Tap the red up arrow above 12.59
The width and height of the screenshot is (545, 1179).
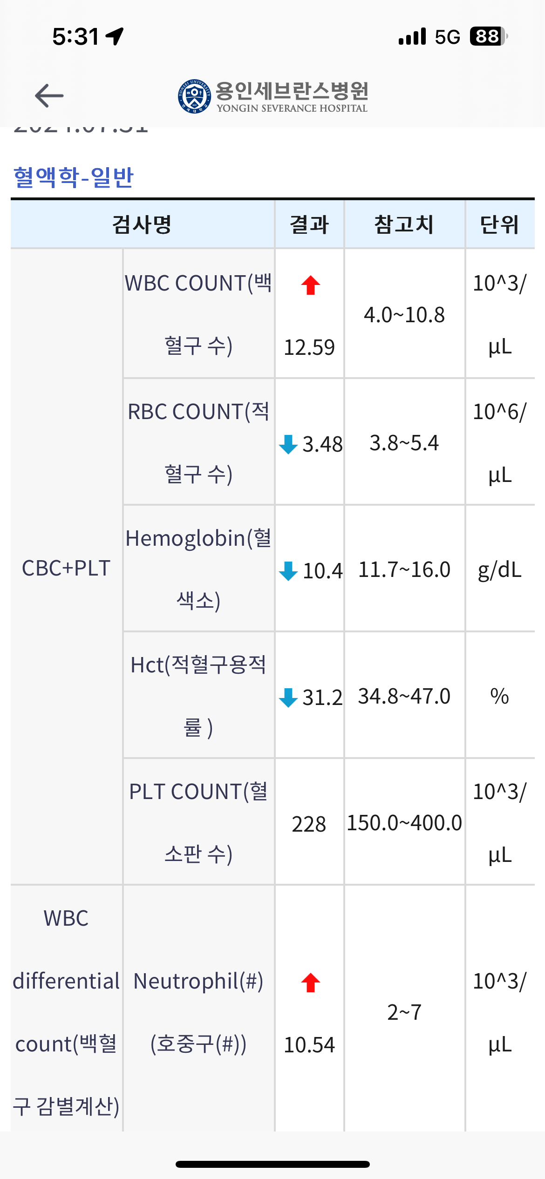(310, 285)
